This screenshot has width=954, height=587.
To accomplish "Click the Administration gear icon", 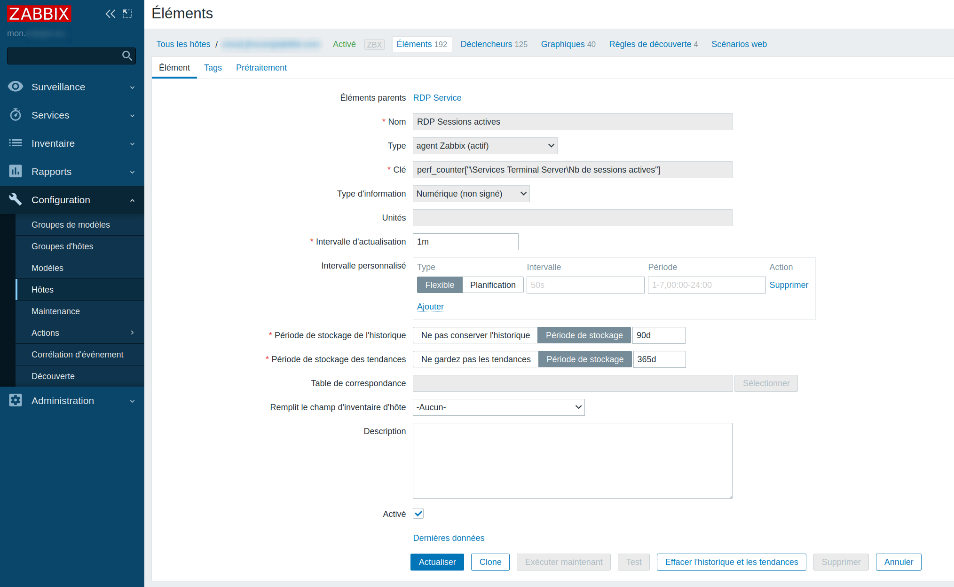I will click(16, 400).
